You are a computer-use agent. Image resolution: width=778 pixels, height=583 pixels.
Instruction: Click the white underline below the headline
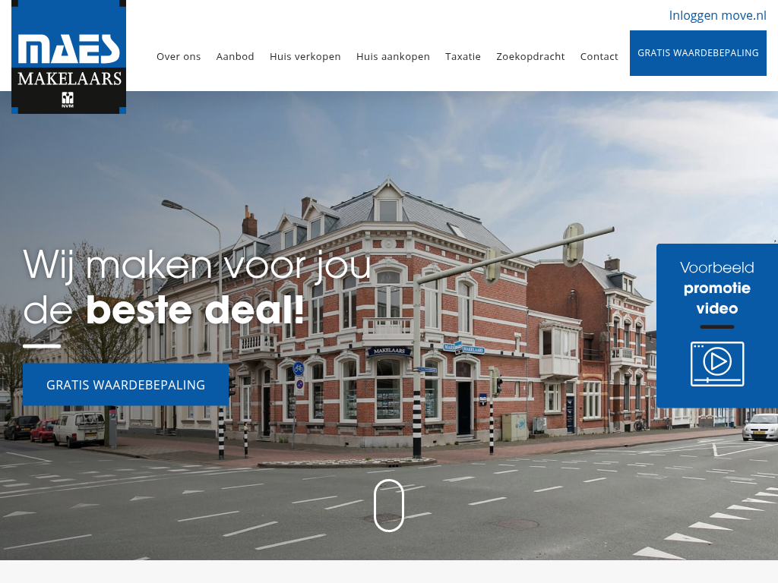pyautogui.click(x=42, y=345)
